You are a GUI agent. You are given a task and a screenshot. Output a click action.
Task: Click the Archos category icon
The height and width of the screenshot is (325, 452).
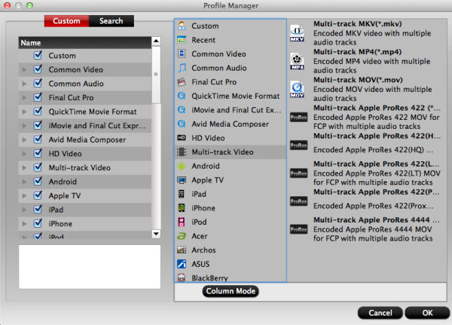182,250
